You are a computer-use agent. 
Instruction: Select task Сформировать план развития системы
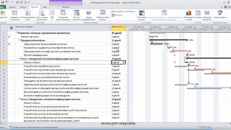pyautogui.click(x=45, y=44)
